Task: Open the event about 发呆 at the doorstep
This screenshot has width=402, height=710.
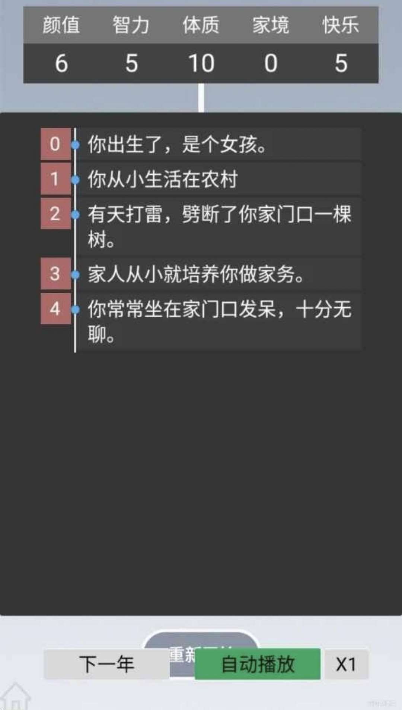Action: click(220, 321)
